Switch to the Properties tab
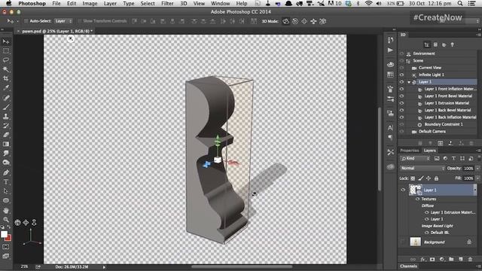482x271 pixels. (410, 151)
